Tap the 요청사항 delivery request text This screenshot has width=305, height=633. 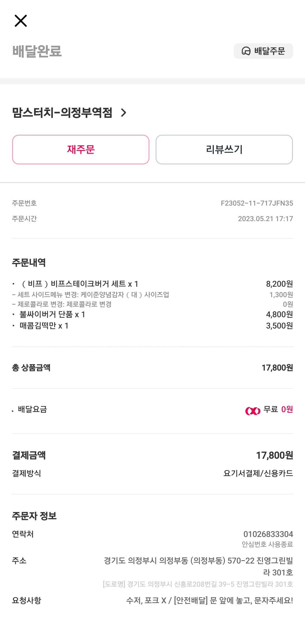(x=209, y=601)
